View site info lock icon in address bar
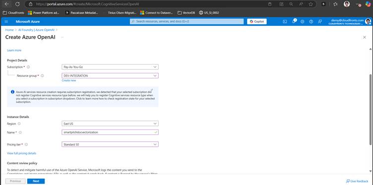 30,4
